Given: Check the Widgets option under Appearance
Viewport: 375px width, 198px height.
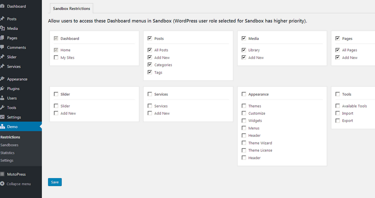Looking at the screenshot, I should coord(244,121).
